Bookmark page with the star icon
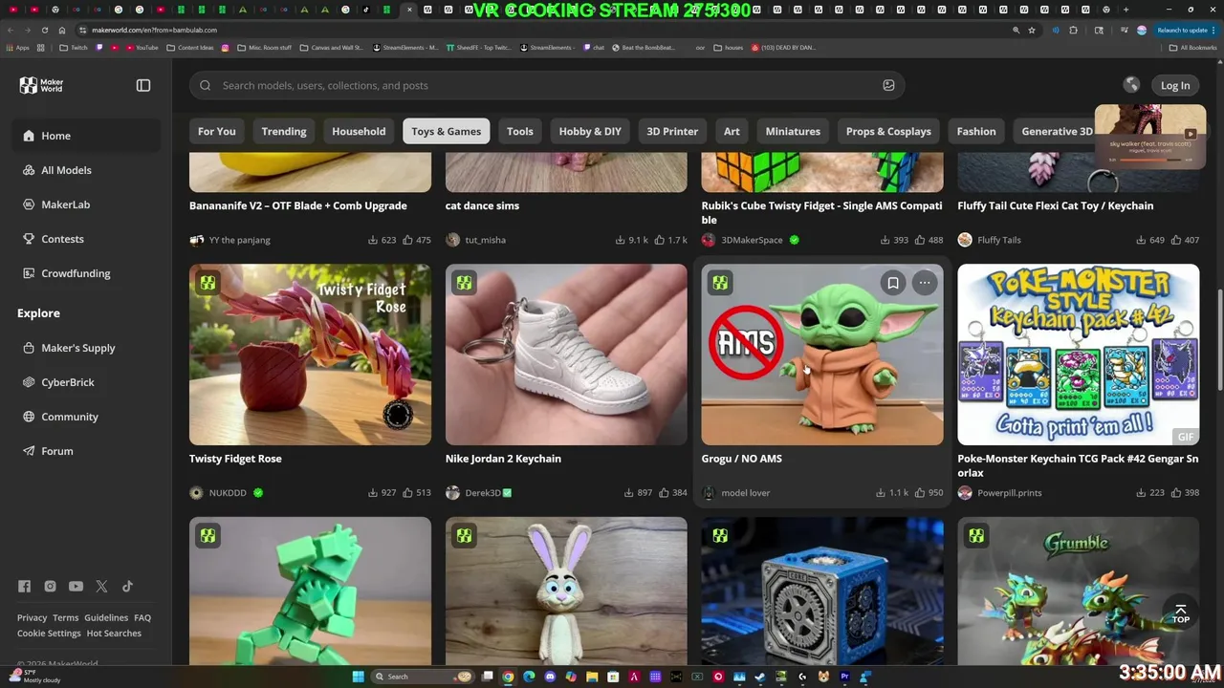Viewport: 1224px width, 688px height. point(1032,30)
